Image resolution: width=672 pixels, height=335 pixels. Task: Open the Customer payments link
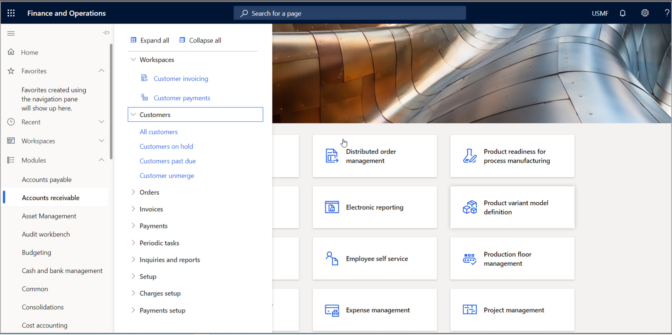(x=182, y=98)
